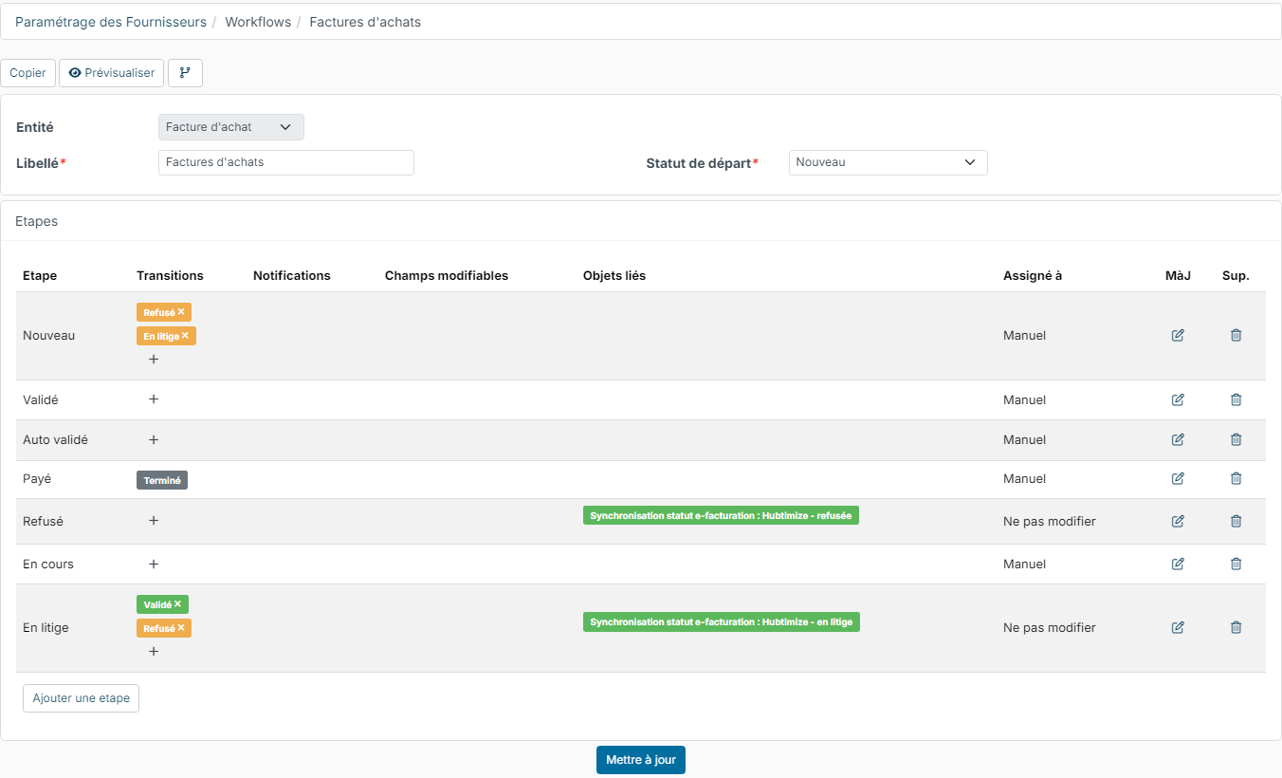Click Ne pas modifier in En litige row
The image size is (1282, 778).
(1050, 627)
